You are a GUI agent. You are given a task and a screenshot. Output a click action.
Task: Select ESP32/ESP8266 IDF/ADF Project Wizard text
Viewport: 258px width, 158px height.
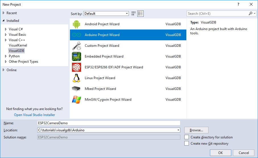coord(114,67)
